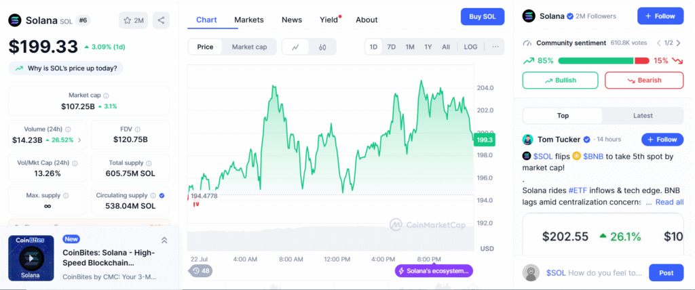This screenshot has height=290, width=695.
Task: Play the CoinBites Solana video thumbnail
Action: [31, 258]
